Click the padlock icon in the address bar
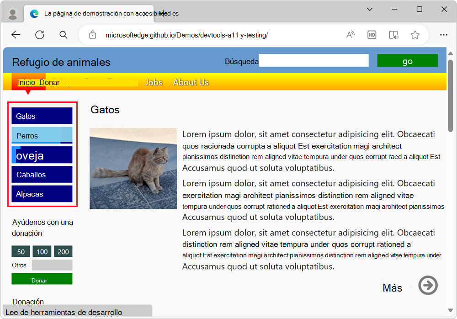 pos(92,35)
